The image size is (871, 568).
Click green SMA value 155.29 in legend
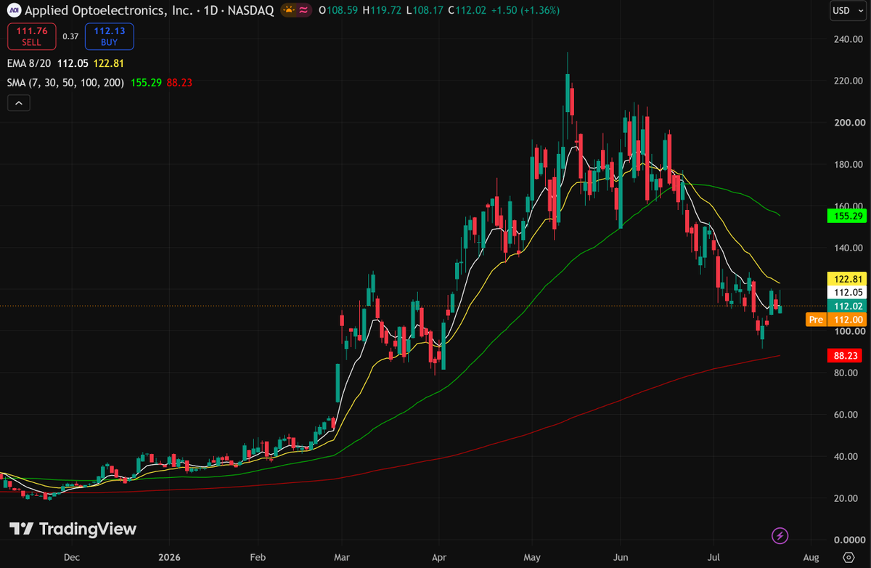[x=146, y=83]
